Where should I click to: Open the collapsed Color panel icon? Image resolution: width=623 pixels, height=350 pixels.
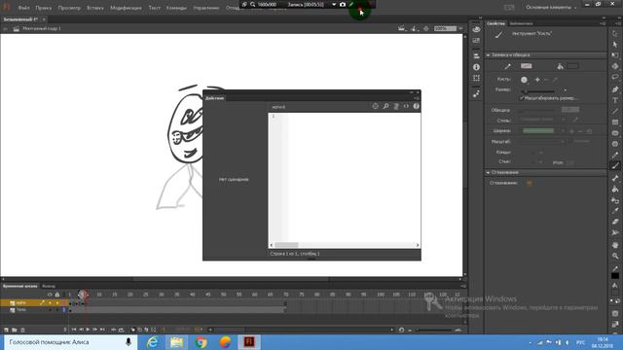[476, 29]
